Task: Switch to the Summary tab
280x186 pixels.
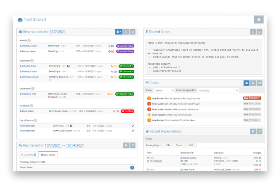Action: (29, 155)
